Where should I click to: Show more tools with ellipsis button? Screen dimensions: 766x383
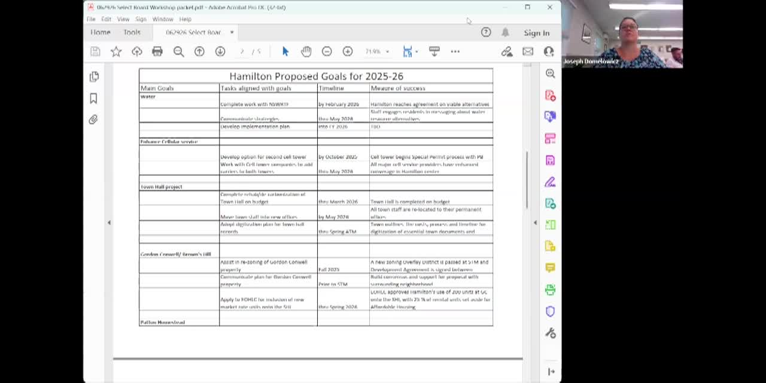click(455, 51)
